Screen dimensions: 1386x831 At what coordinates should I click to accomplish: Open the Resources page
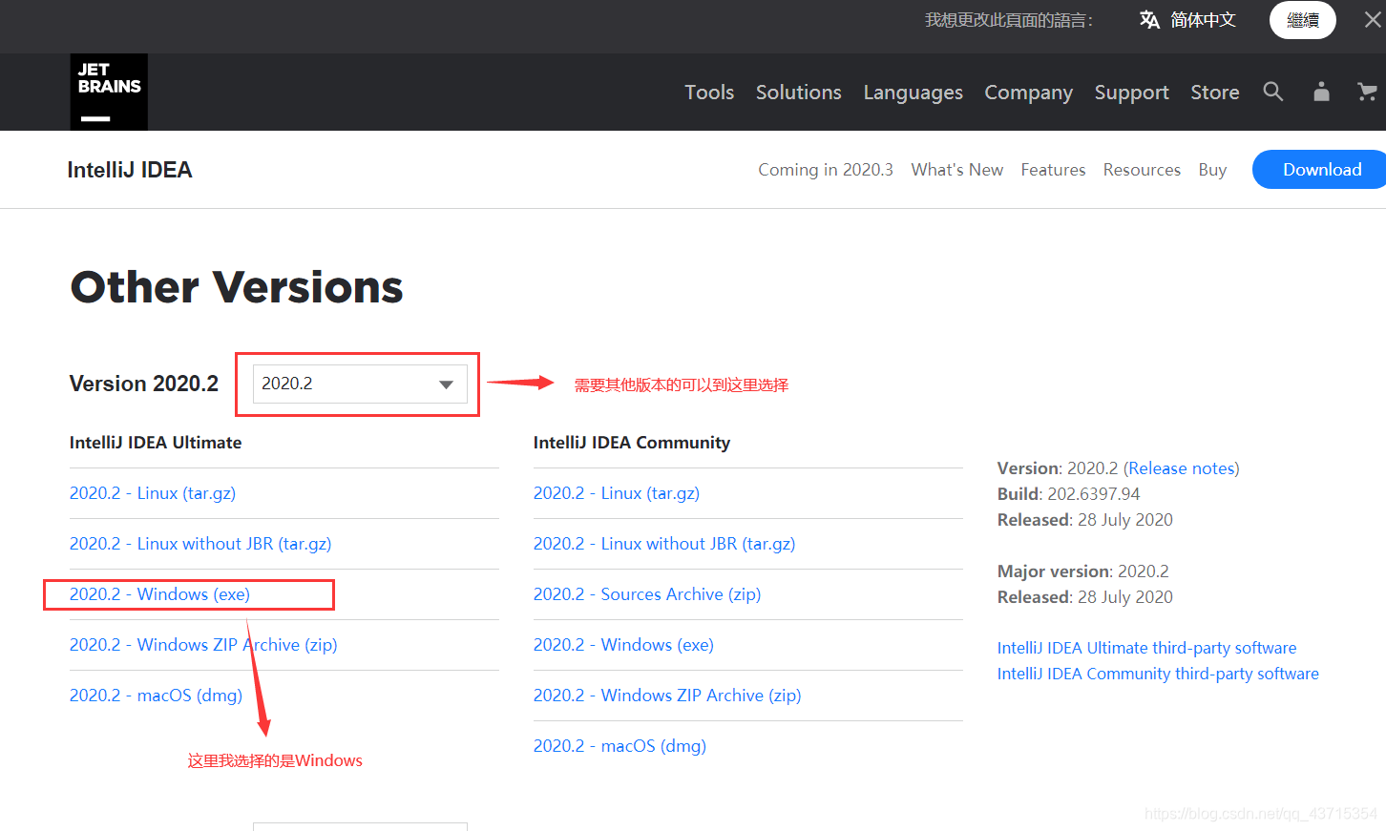coord(1142,170)
